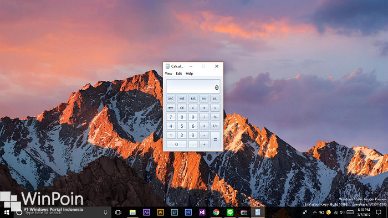Click the wide 0 key on calculator
Viewport: 388px width, 218px height.
click(176, 144)
